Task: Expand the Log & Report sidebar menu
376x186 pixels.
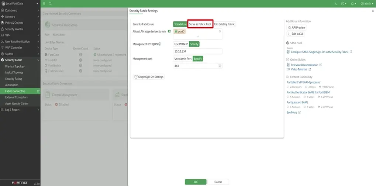Action: click(x=20, y=110)
